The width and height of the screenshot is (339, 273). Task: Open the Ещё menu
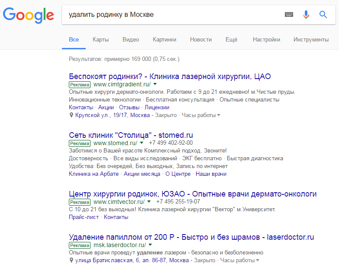[x=231, y=39]
